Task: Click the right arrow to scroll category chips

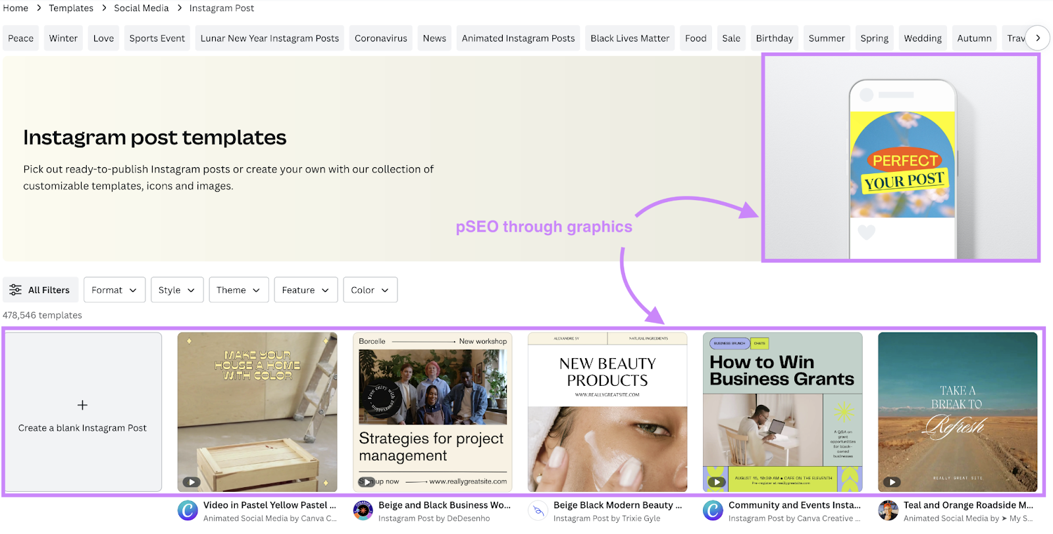Action: pos(1038,38)
